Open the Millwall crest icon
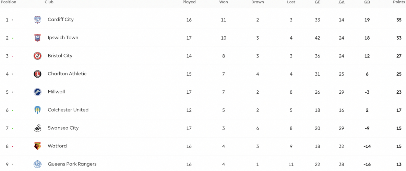 coord(37,92)
